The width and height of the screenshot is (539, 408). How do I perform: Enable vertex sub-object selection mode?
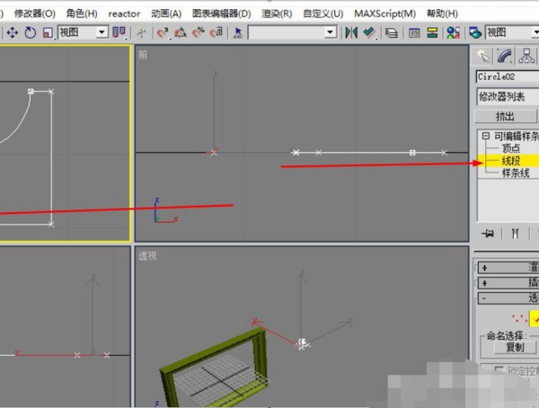(x=516, y=317)
